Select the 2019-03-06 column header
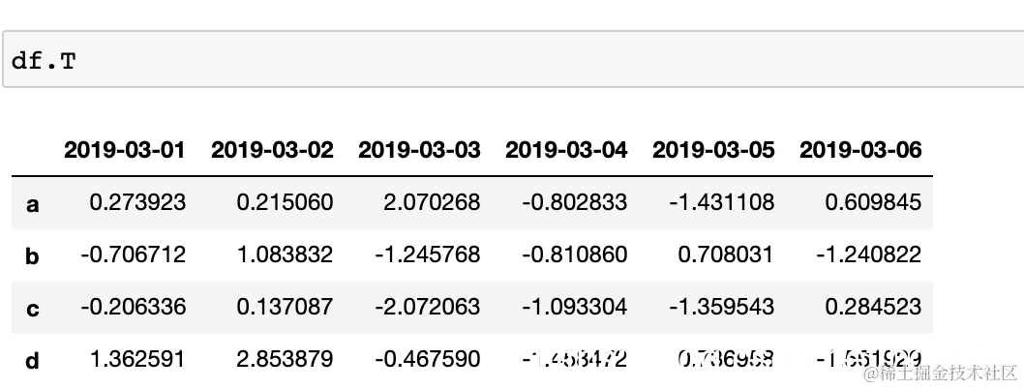Screen dimensions: 1024x389 pos(860,150)
